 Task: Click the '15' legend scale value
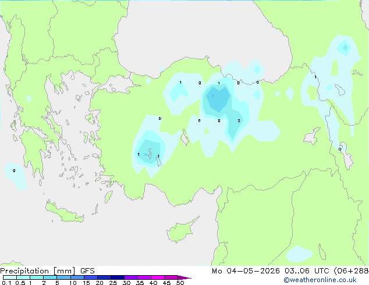click(86, 283)
